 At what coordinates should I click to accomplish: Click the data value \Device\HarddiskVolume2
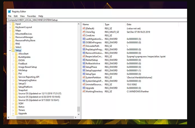[x=139, y=77]
